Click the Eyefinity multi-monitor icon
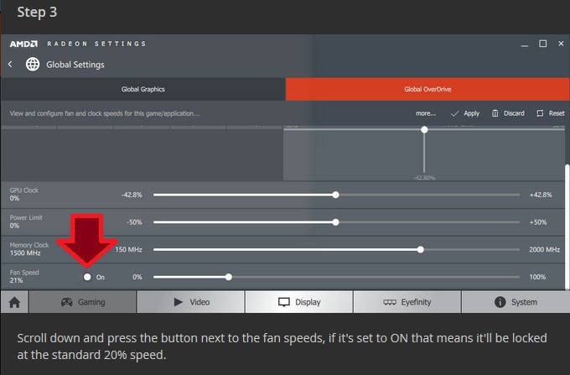The height and width of the screenshot is (375, 570). pos(390,302)
